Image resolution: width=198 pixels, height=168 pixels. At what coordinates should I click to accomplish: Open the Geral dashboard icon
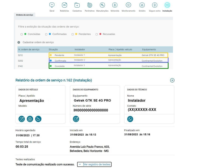[52, 5]
